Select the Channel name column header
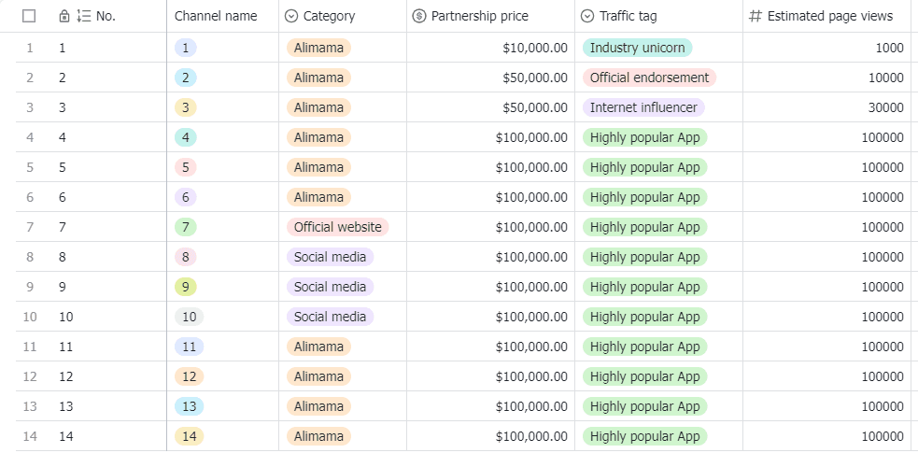918x453 pixels. (216, 16)
